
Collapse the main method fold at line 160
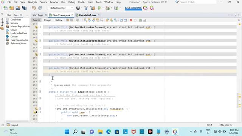40,91
